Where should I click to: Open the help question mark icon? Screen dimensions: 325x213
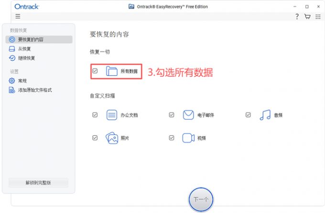(297, 16)
